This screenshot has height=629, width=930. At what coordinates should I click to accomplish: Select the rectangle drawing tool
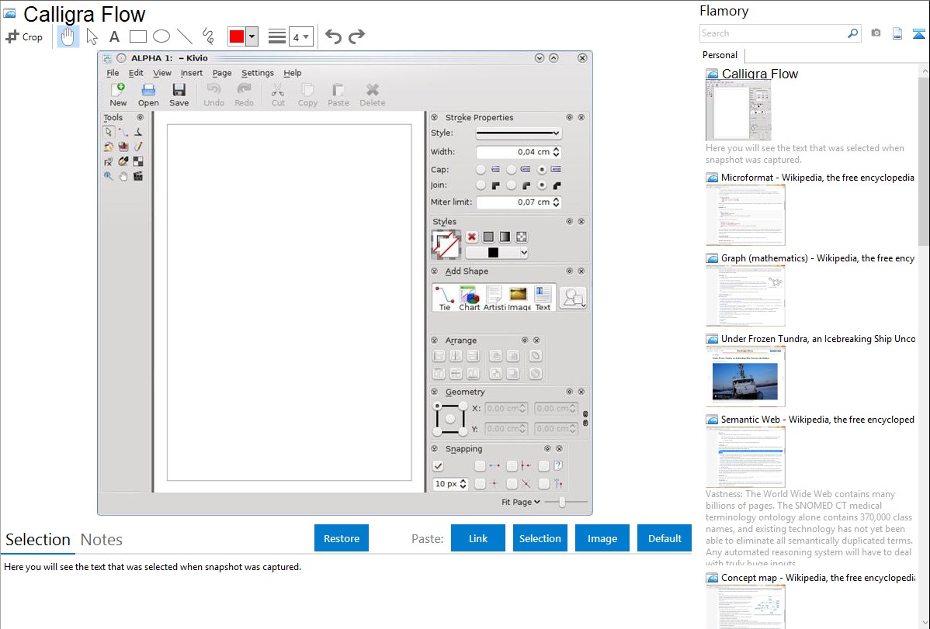click(x=137, y=36)
